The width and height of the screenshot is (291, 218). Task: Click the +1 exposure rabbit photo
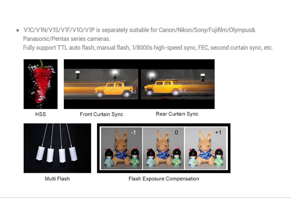click(x=205, y=148)
